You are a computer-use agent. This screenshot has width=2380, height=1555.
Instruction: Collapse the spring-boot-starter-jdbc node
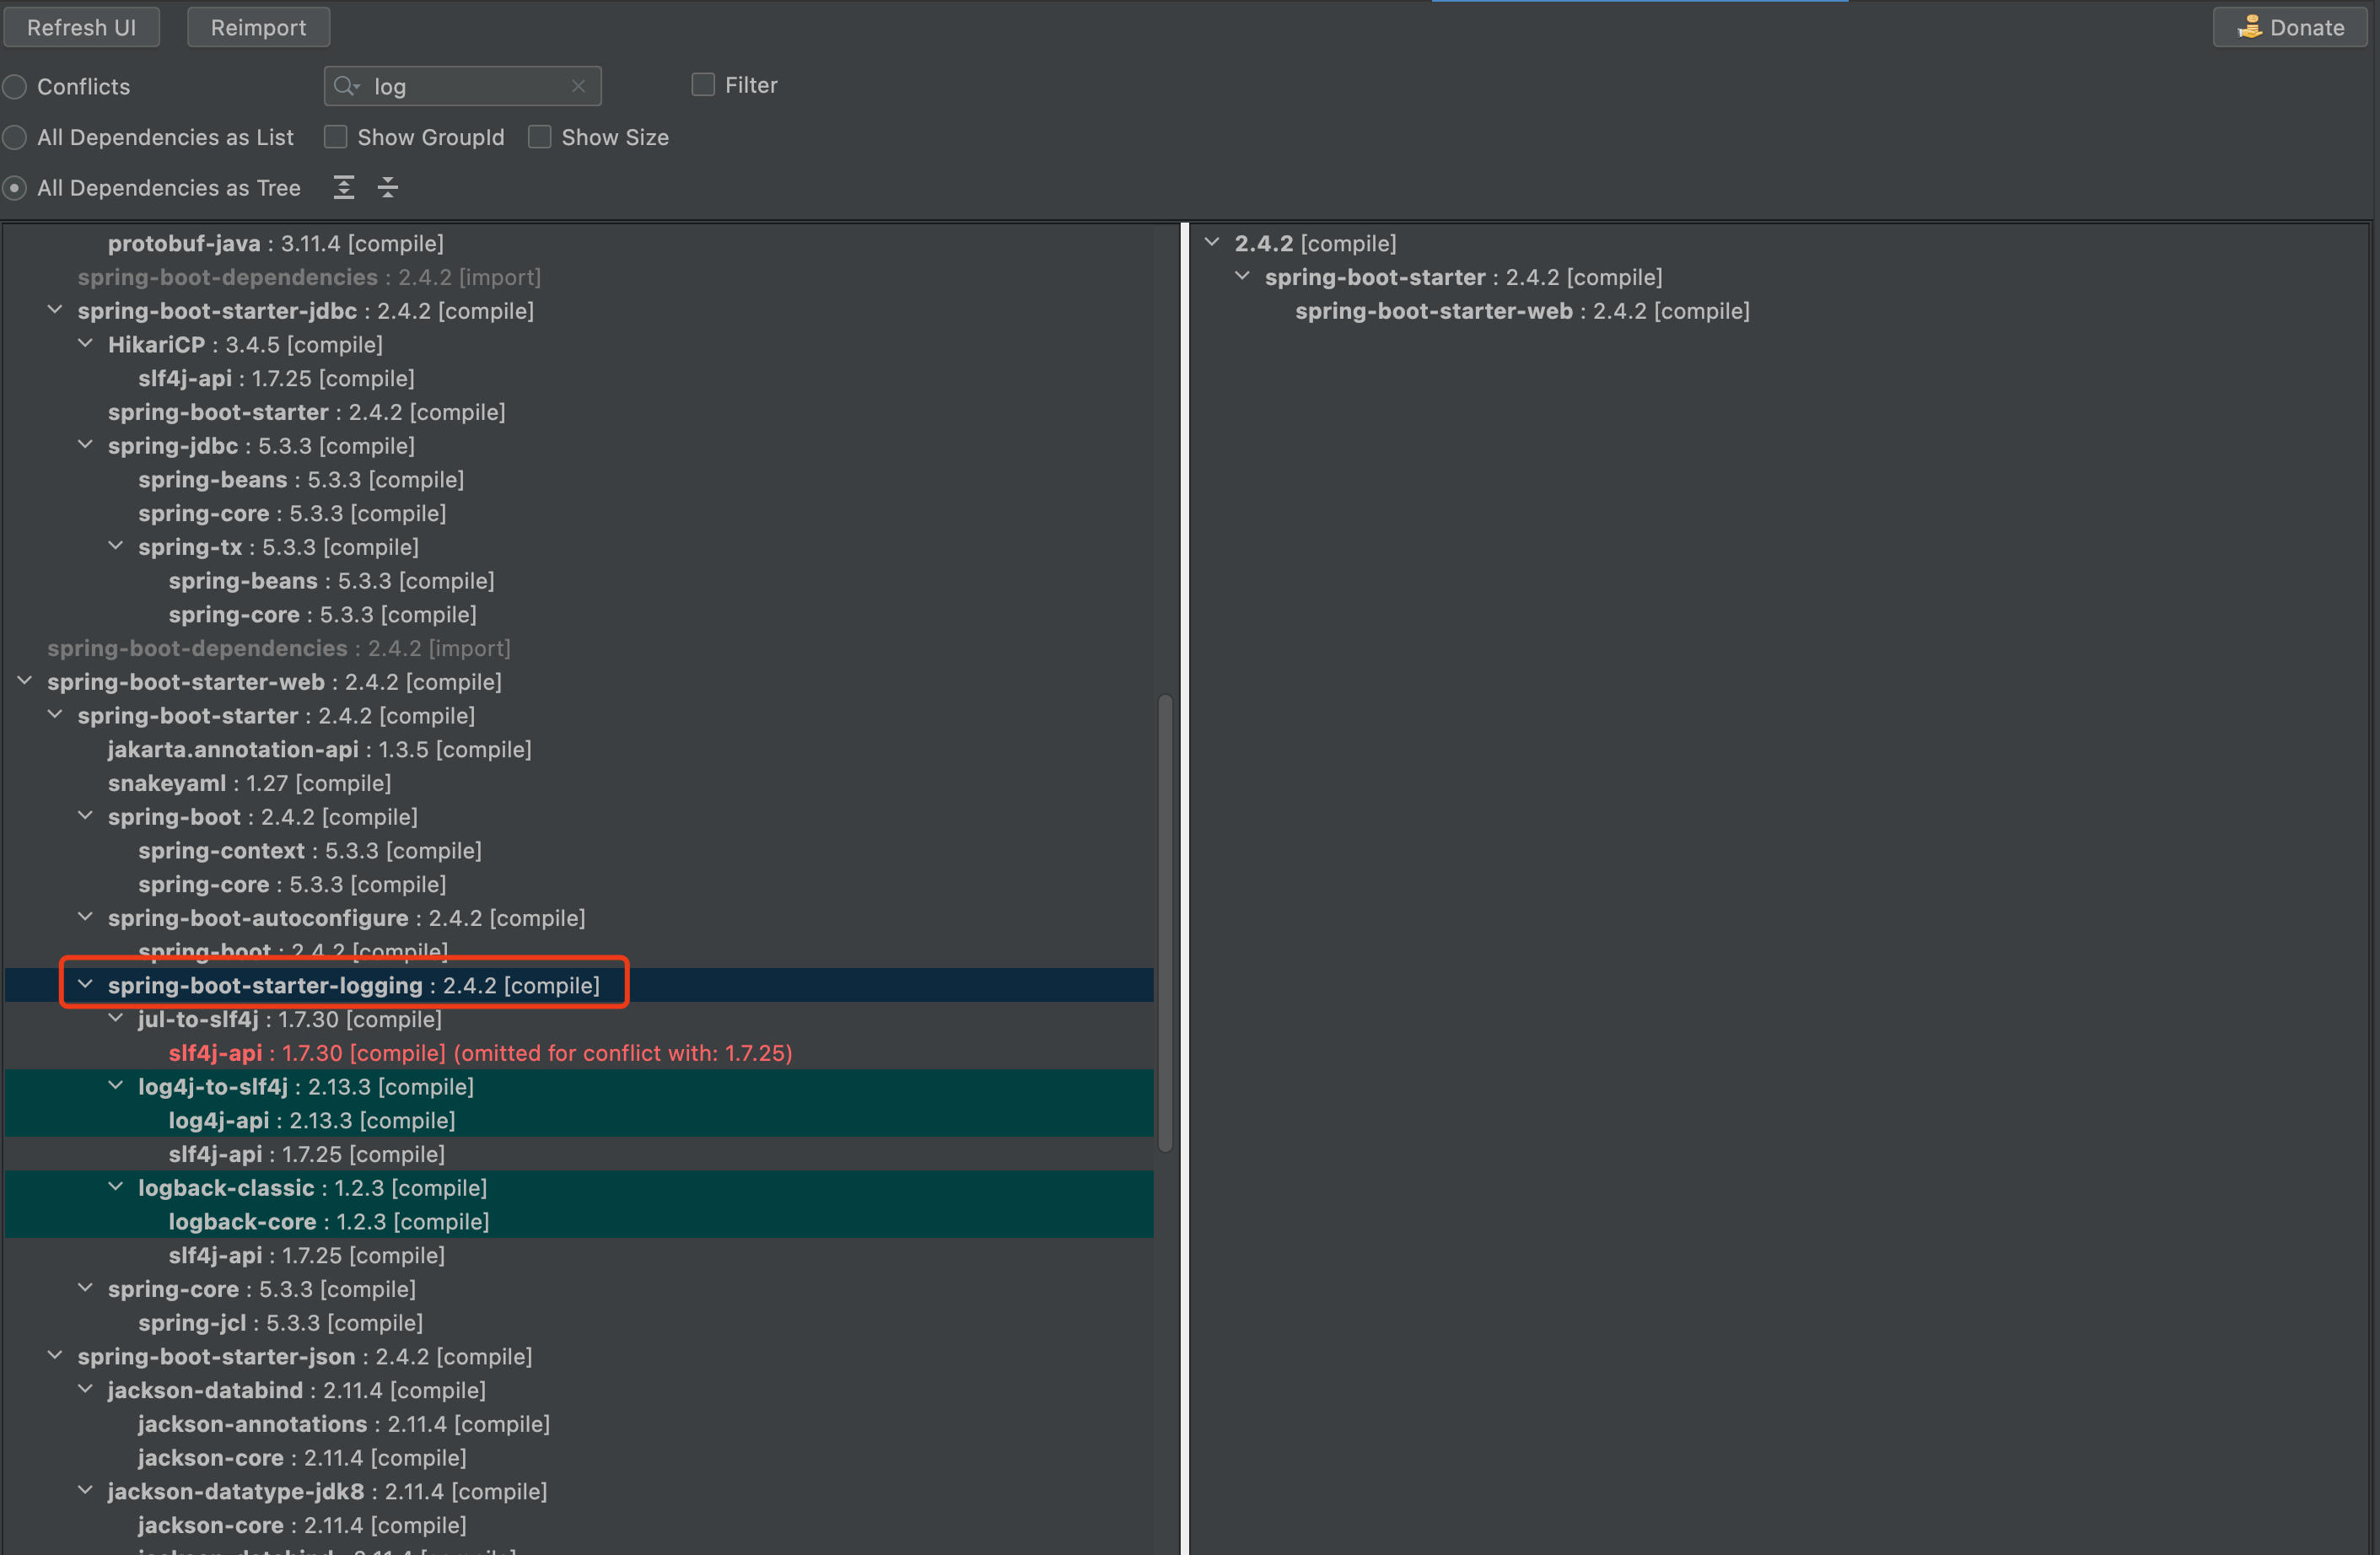pyautogui.click(x=56, y=310)
